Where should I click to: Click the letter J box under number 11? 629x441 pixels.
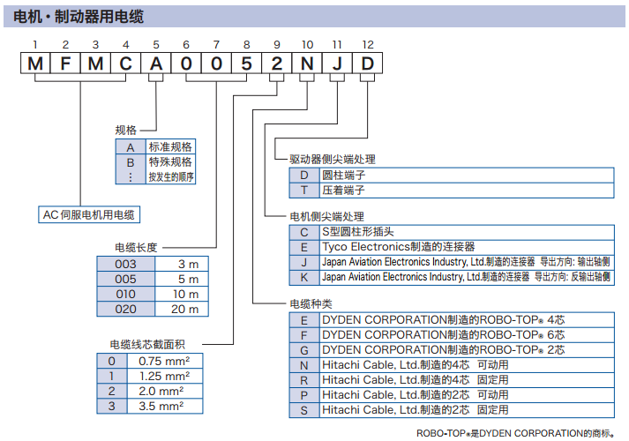336,64
